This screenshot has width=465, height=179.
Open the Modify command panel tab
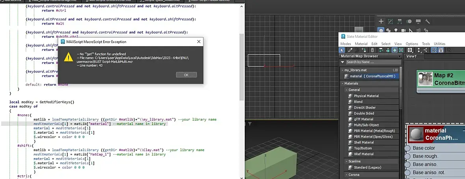[391, 21]
